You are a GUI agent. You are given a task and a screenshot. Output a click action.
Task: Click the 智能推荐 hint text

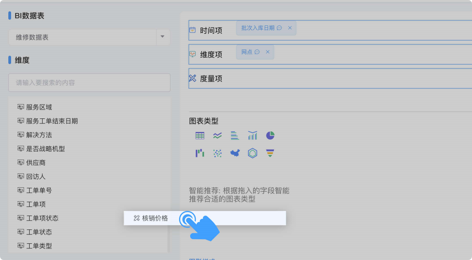[239, 195]
